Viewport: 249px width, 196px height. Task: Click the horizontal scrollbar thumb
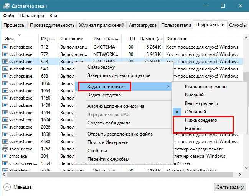[x=120, y=174]
